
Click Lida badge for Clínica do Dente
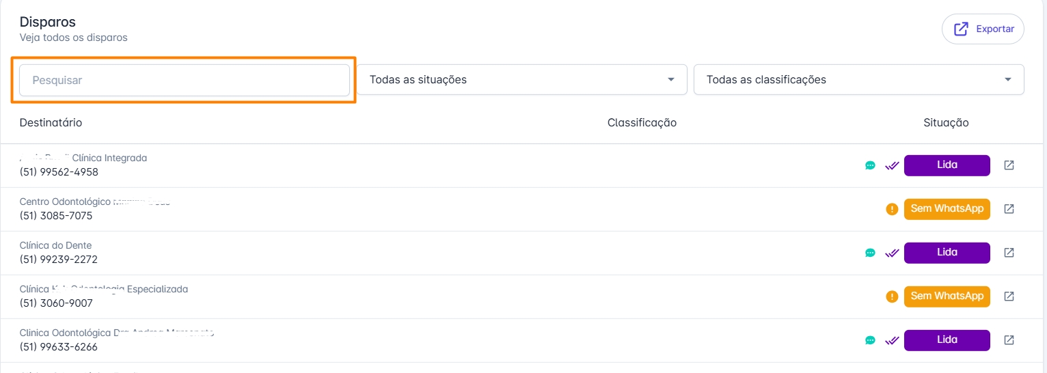coord(947,253)
